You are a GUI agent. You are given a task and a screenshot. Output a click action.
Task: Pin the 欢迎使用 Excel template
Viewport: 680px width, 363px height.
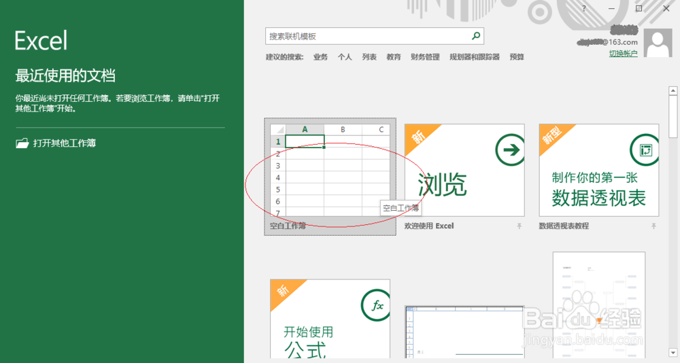coord(519,226)
